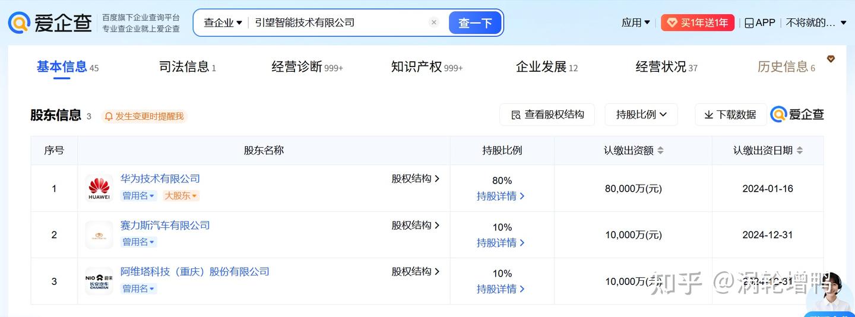Open the 持股比例 filter dropdown

coord(641,115)
